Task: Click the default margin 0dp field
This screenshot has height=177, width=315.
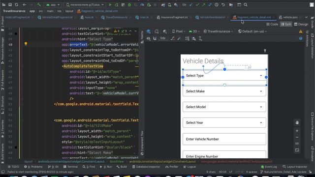Action: tap(163, 38)
